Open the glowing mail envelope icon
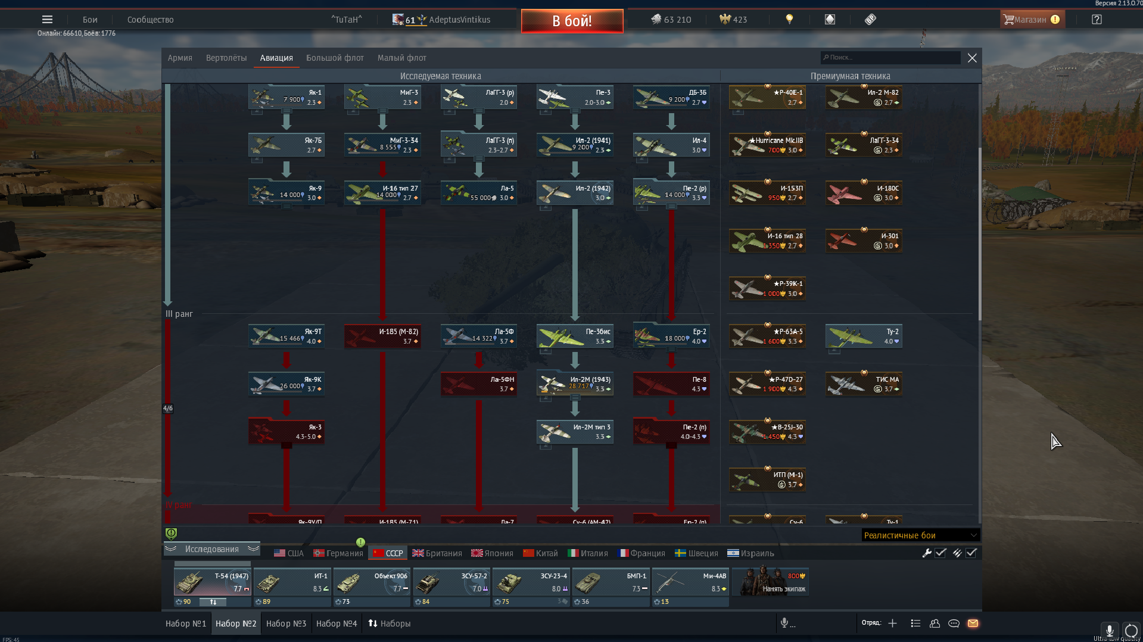This screenshot has width=1143, height=642. (973, 624)
